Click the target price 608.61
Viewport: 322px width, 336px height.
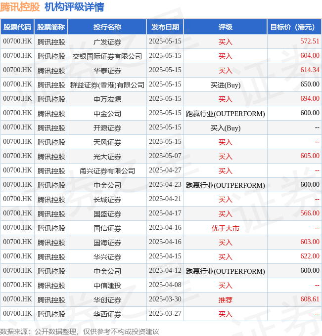coord(310,299)
